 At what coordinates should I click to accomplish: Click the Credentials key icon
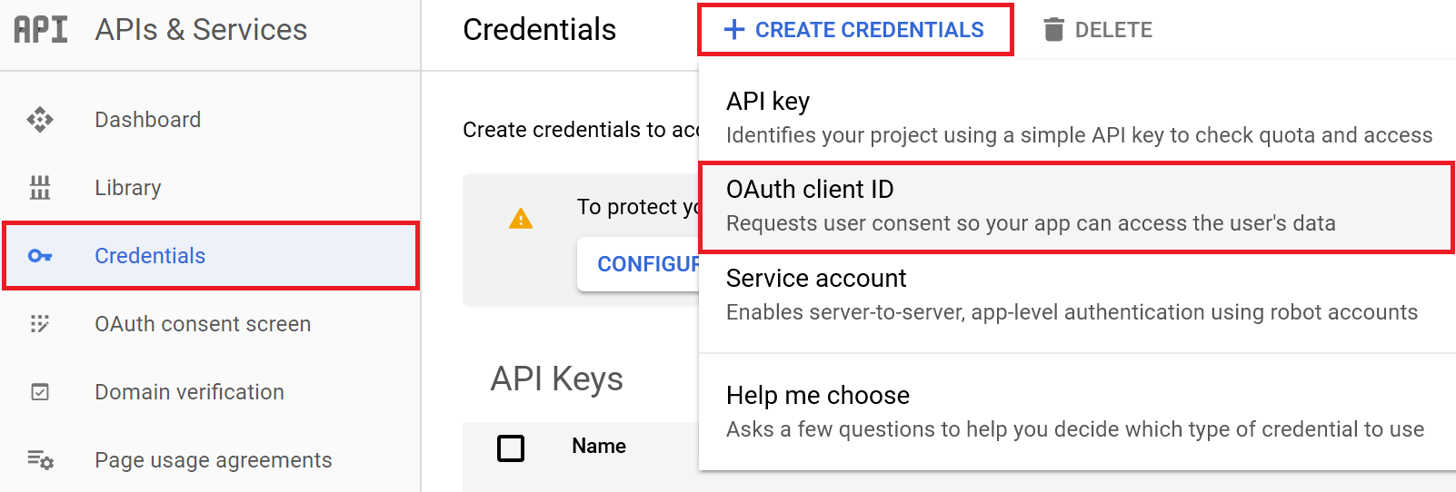point(40,256)
